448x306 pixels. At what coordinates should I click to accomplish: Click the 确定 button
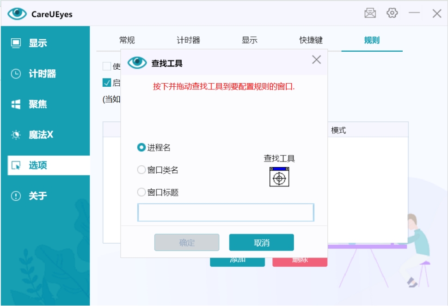click(x=187, y=243)
